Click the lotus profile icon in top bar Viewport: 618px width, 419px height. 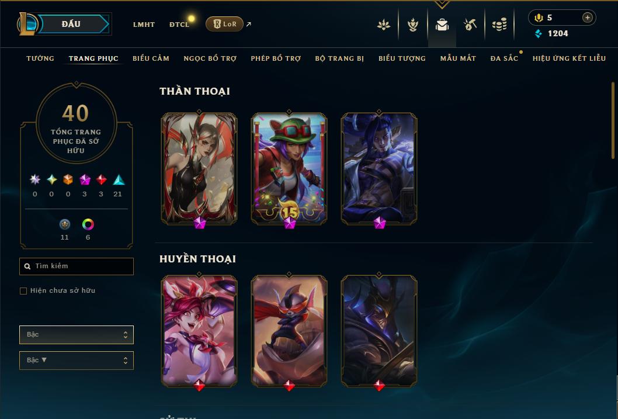pyautogui.click(x=384, y=25)
